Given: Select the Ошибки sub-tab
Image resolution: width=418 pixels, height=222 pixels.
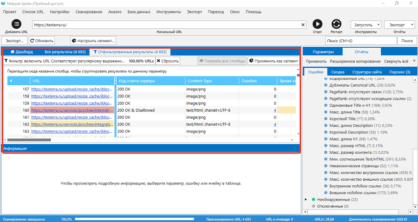Looking at the screenshot, I should [x=316, y=72].
